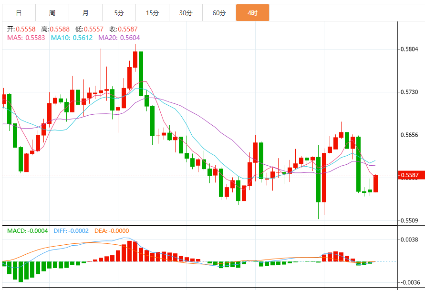
Task: Click the 0.5804 price axis label
Action: 410,49
